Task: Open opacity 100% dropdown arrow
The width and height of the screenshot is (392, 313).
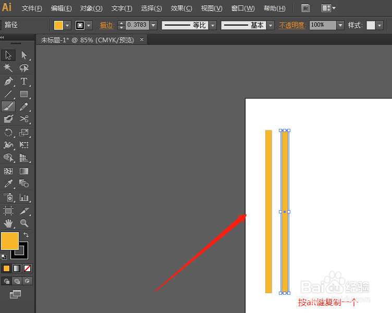Action: tap(340, 25)
